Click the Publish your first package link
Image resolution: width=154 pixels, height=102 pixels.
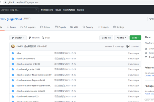pyautogui.click(x=149, y=94)
